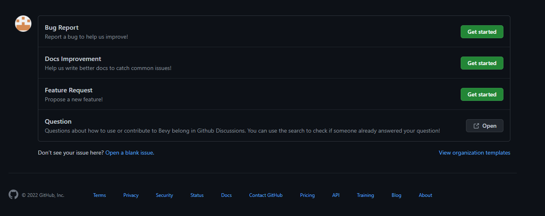Open the Training link
This screenshot has height=216, width=545.
tap(365, 195)
